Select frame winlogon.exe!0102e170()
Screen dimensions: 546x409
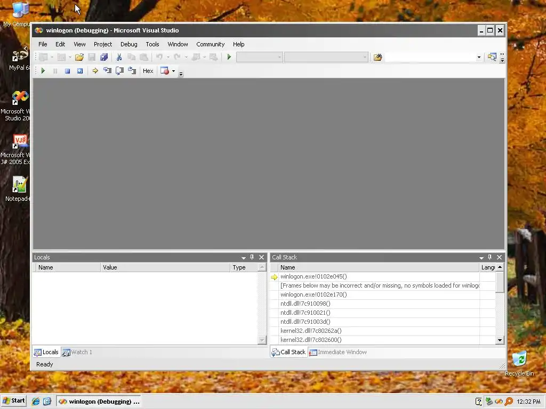tap(314, 295)
